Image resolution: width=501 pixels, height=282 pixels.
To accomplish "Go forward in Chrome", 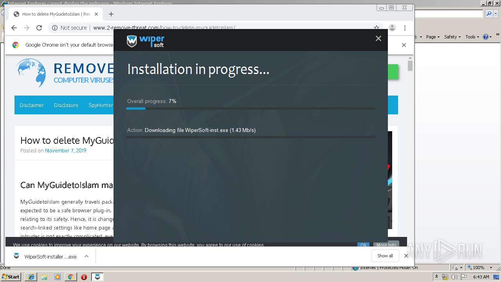I will (x=27, y=28).
